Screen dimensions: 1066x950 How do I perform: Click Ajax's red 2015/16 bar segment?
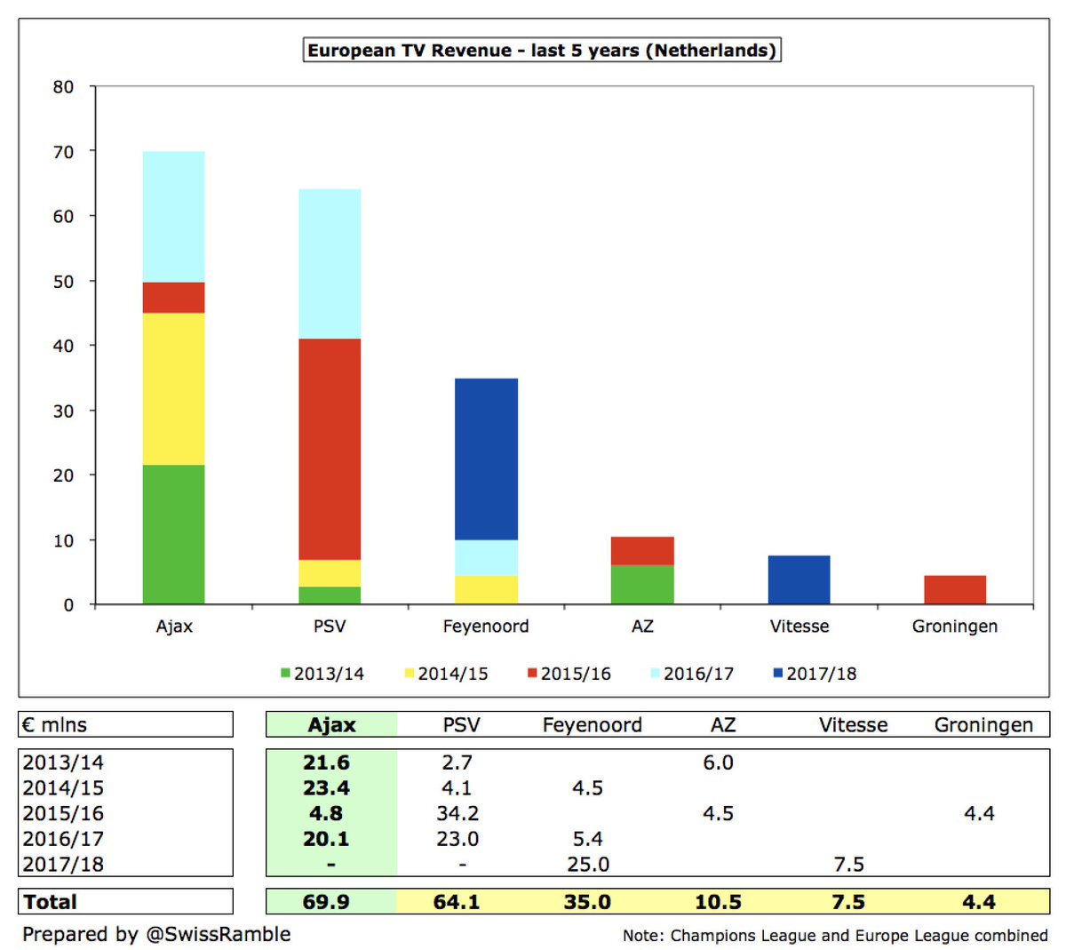pyautogui.click(x=173, y=298)
